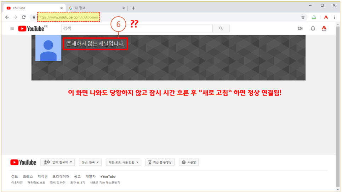Close the YouTube tab
Viewport: 342px width, 194px height.
(x=62, y=8)
